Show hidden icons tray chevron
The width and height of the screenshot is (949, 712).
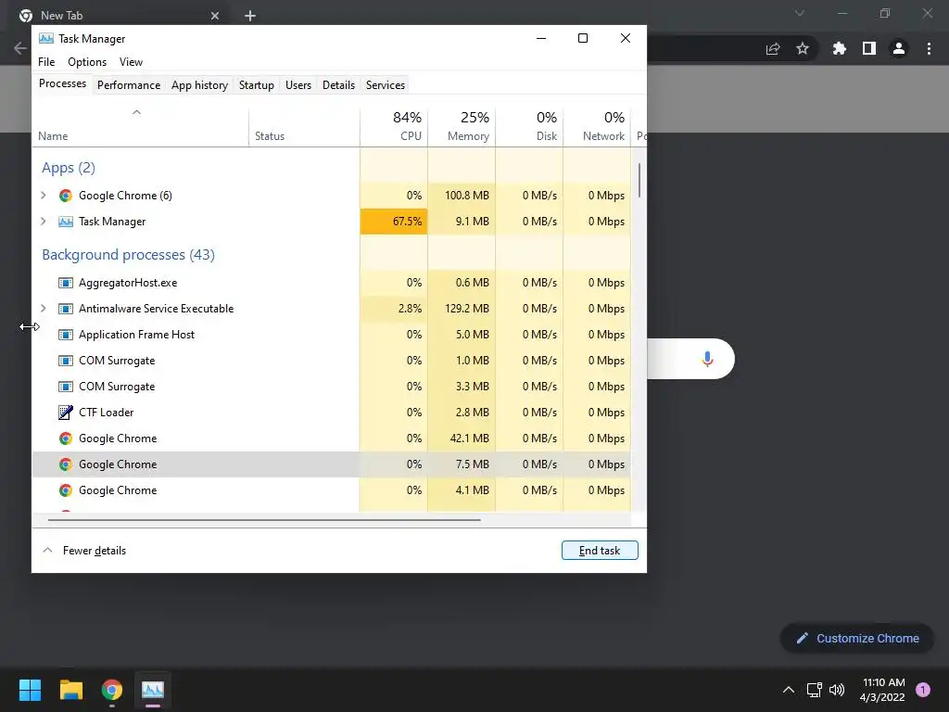[x=789, y=690]
